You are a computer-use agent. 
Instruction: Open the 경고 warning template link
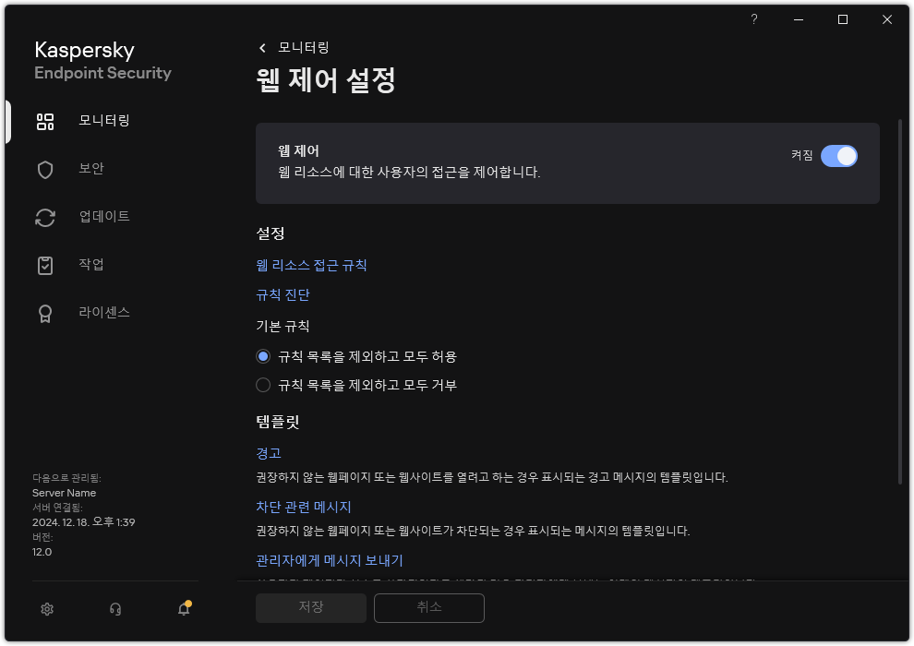[268, 452]
